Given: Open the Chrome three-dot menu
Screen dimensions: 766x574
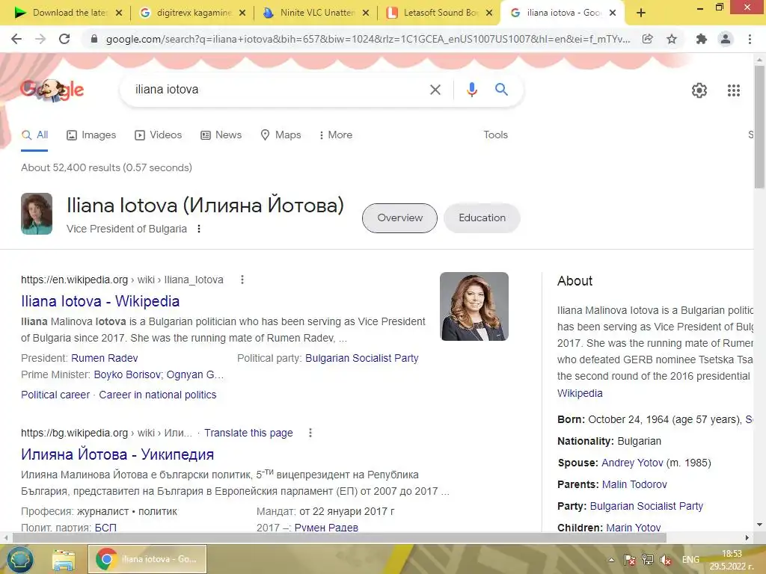Looking at the screenshot, I should pyautogui.click(x=750, y=39).
